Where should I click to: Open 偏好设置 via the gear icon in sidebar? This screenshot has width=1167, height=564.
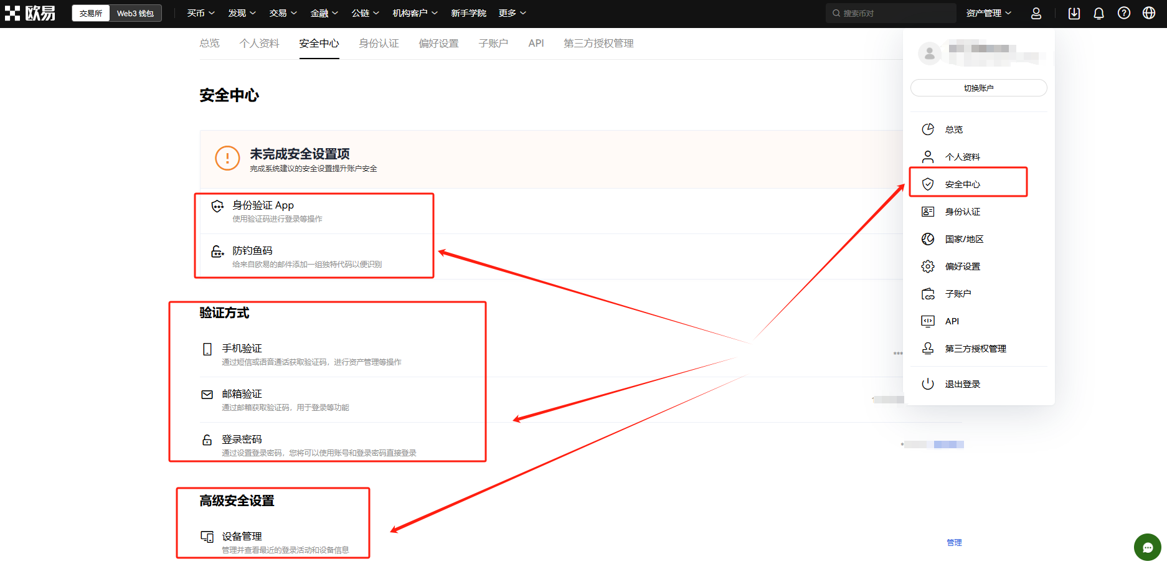click(x=928, y=266)
